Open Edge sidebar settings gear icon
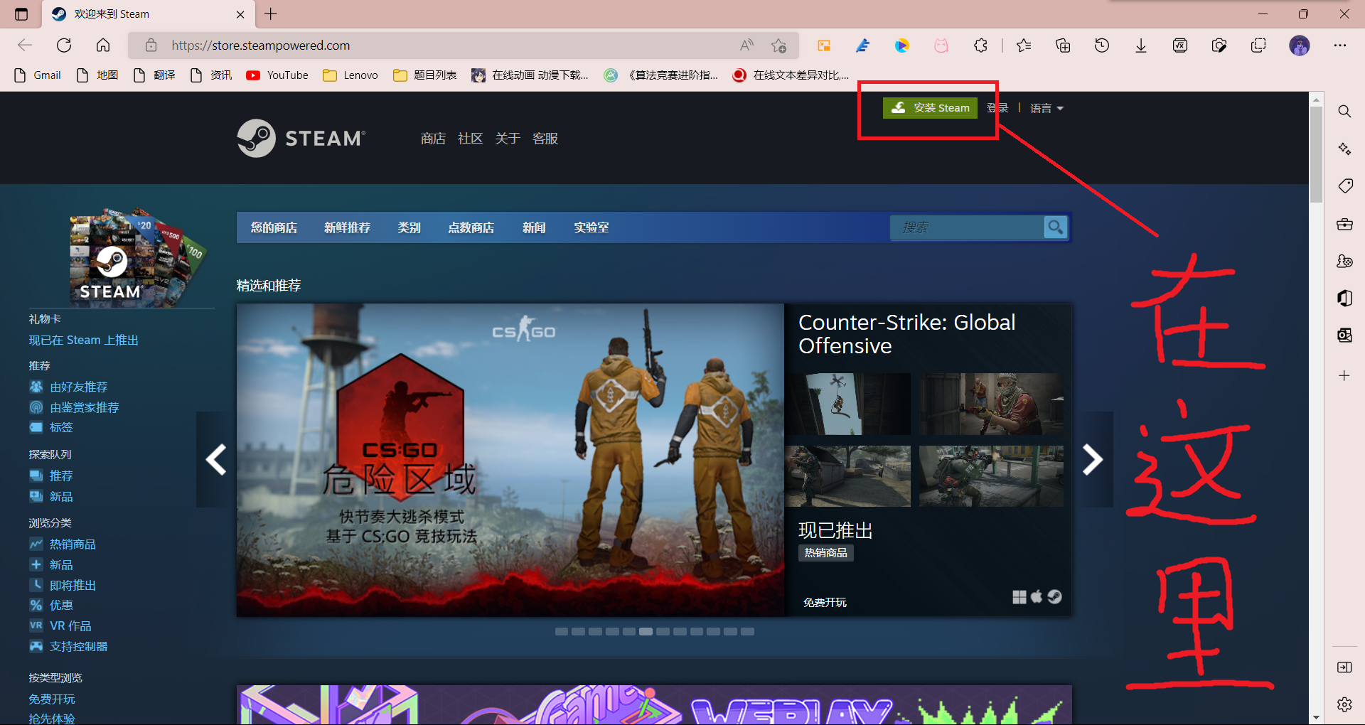This screenshot has width=1365, height=725. [1344, 704]
